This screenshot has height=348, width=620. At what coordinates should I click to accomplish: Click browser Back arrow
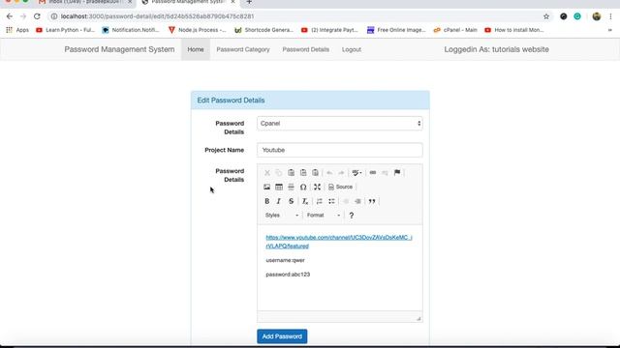tap(10, 16)
